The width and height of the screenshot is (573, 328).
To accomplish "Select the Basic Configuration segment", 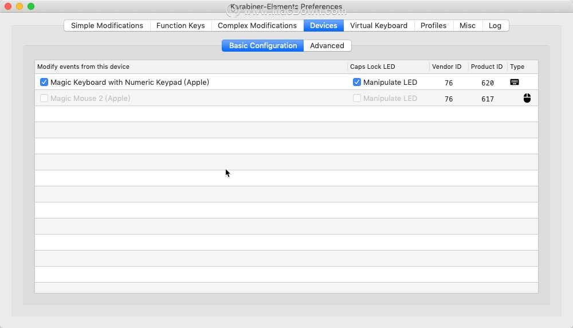I will [263, 46].
